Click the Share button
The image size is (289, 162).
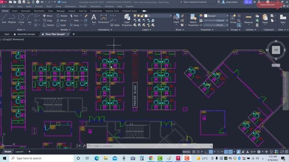62,2
